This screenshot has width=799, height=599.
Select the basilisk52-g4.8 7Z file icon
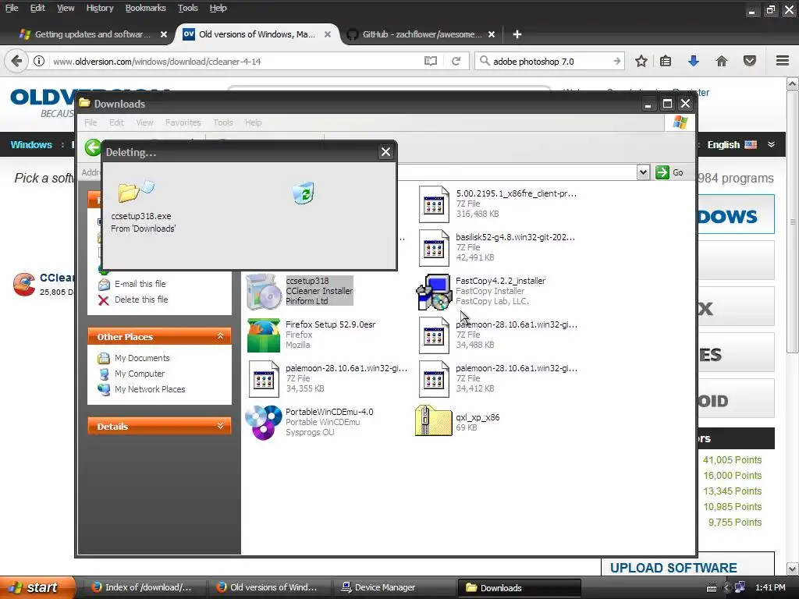(434, 248)
